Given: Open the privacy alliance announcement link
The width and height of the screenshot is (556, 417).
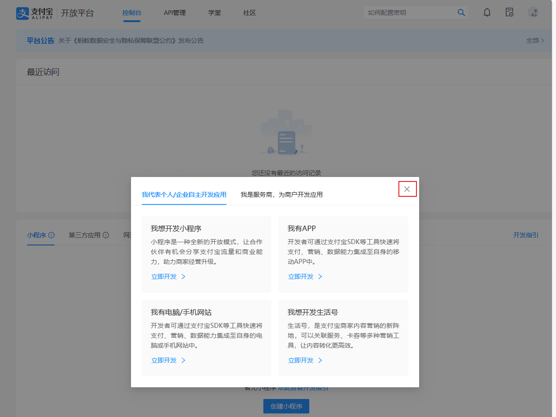Looking at the screenshot, I should coord(131,41).
